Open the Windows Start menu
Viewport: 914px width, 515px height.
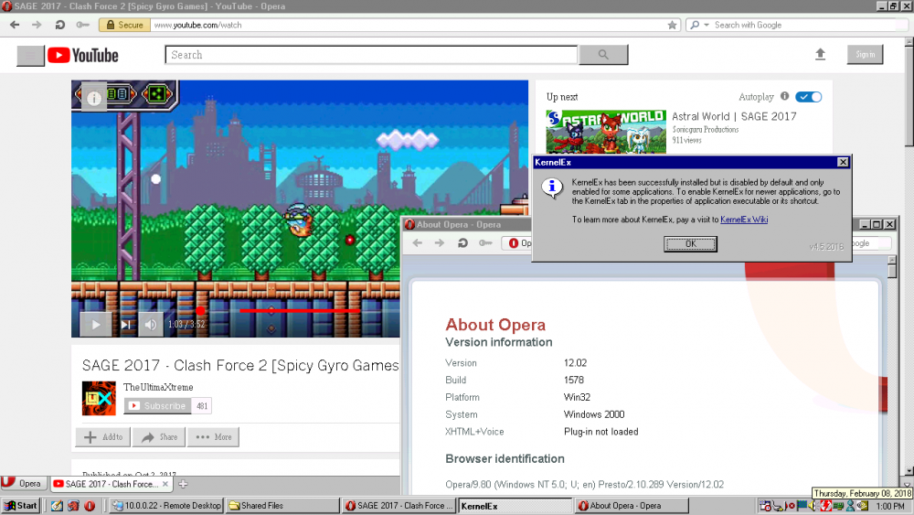click(x=20, y=506)
